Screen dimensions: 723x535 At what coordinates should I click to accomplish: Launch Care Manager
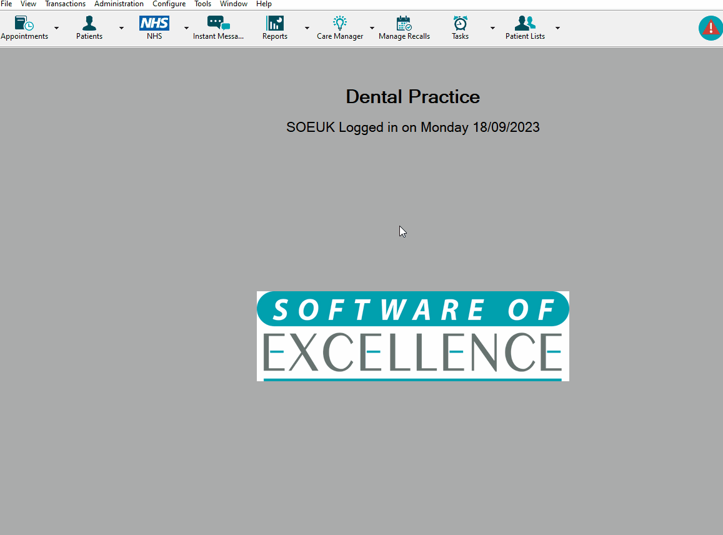[339, 24]
